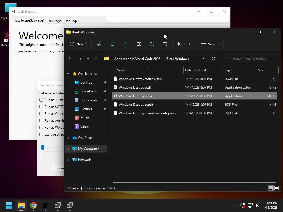Screen dimensions: 283x212
Task: Switch to large thumbnails view icon
Action: (276, 188)
